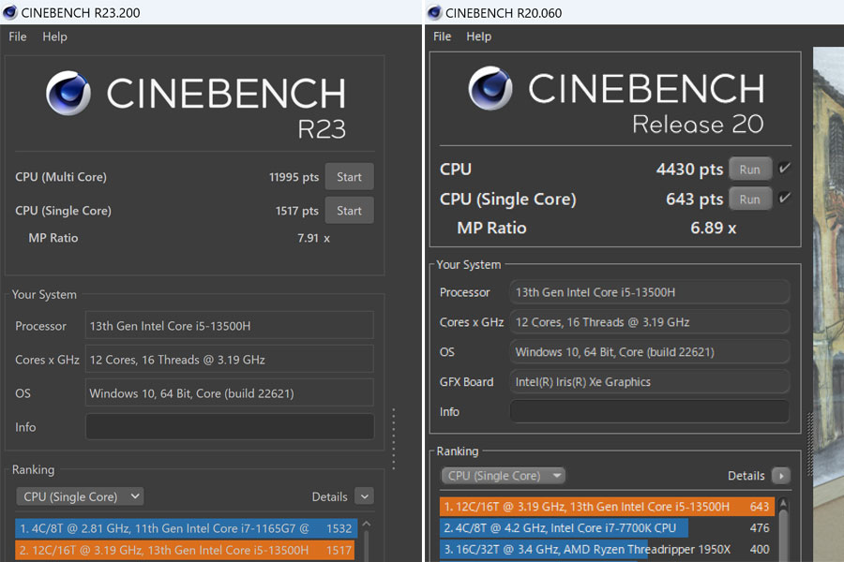Toggle the R20 CPU (Single Core) checkbox
Image resolution: width=844 pixels, height=562 pixels.
(784, 199)
